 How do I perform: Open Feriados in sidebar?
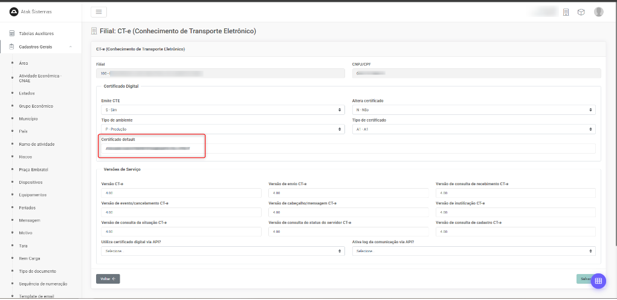[x=27, y=207]
